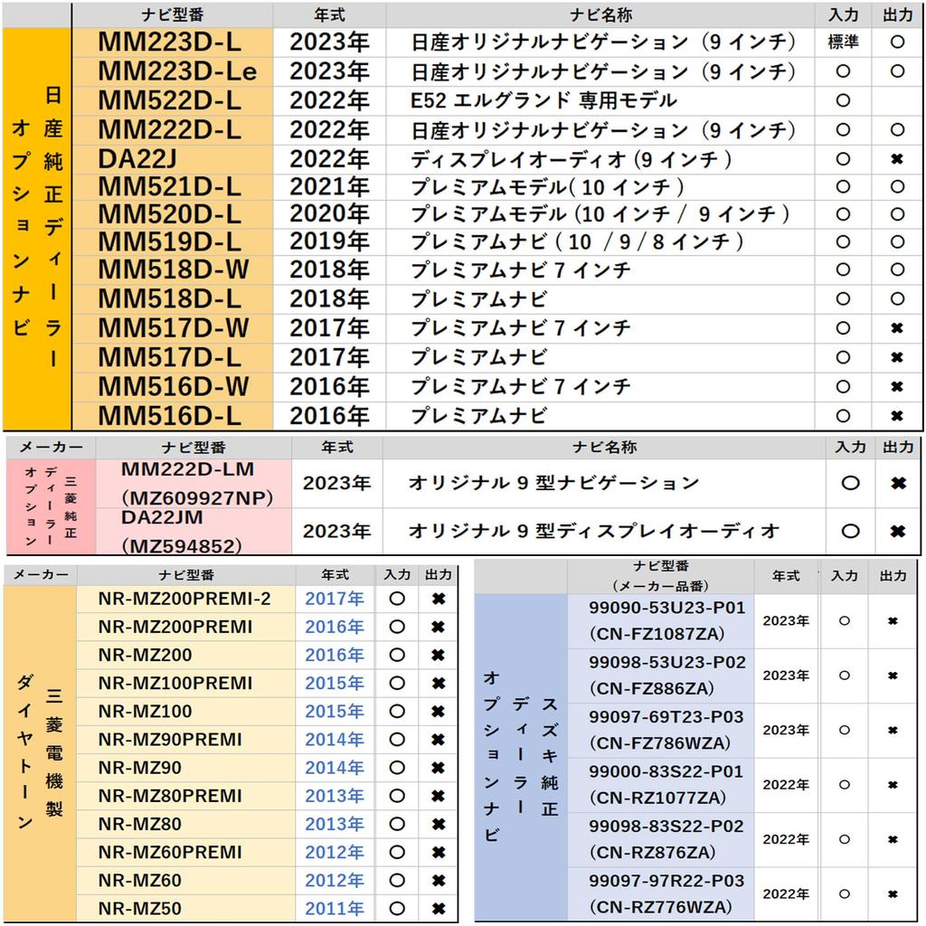The image size is (926, 926).
Task: Click the 標準 input cell for MM223D-L
Action: point(843,42)
